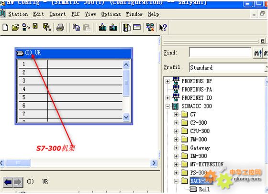This screenshot has height=194, width=268.
Task: Select the Gateway folder label
Action: click(x=200, y=148)
